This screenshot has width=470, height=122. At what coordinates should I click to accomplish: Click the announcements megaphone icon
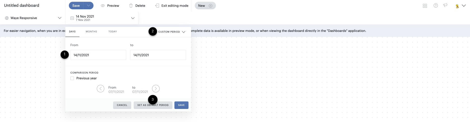click(445, 5)
